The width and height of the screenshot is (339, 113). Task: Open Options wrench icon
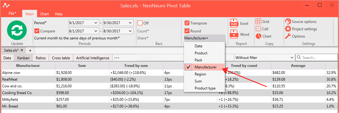[295, 36]
